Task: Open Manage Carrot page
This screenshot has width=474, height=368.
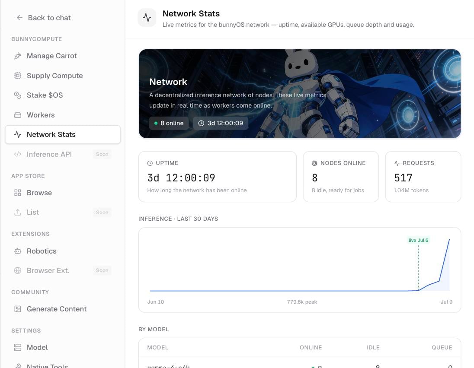Action: click(63, 56)
